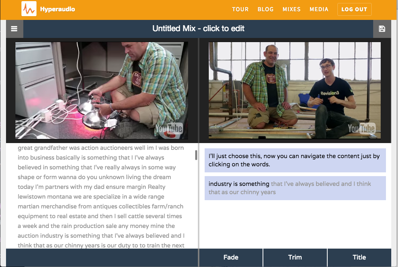398x267 pixels.
Task: Edit the Untitled Mix title
Action: pos(198,29)
